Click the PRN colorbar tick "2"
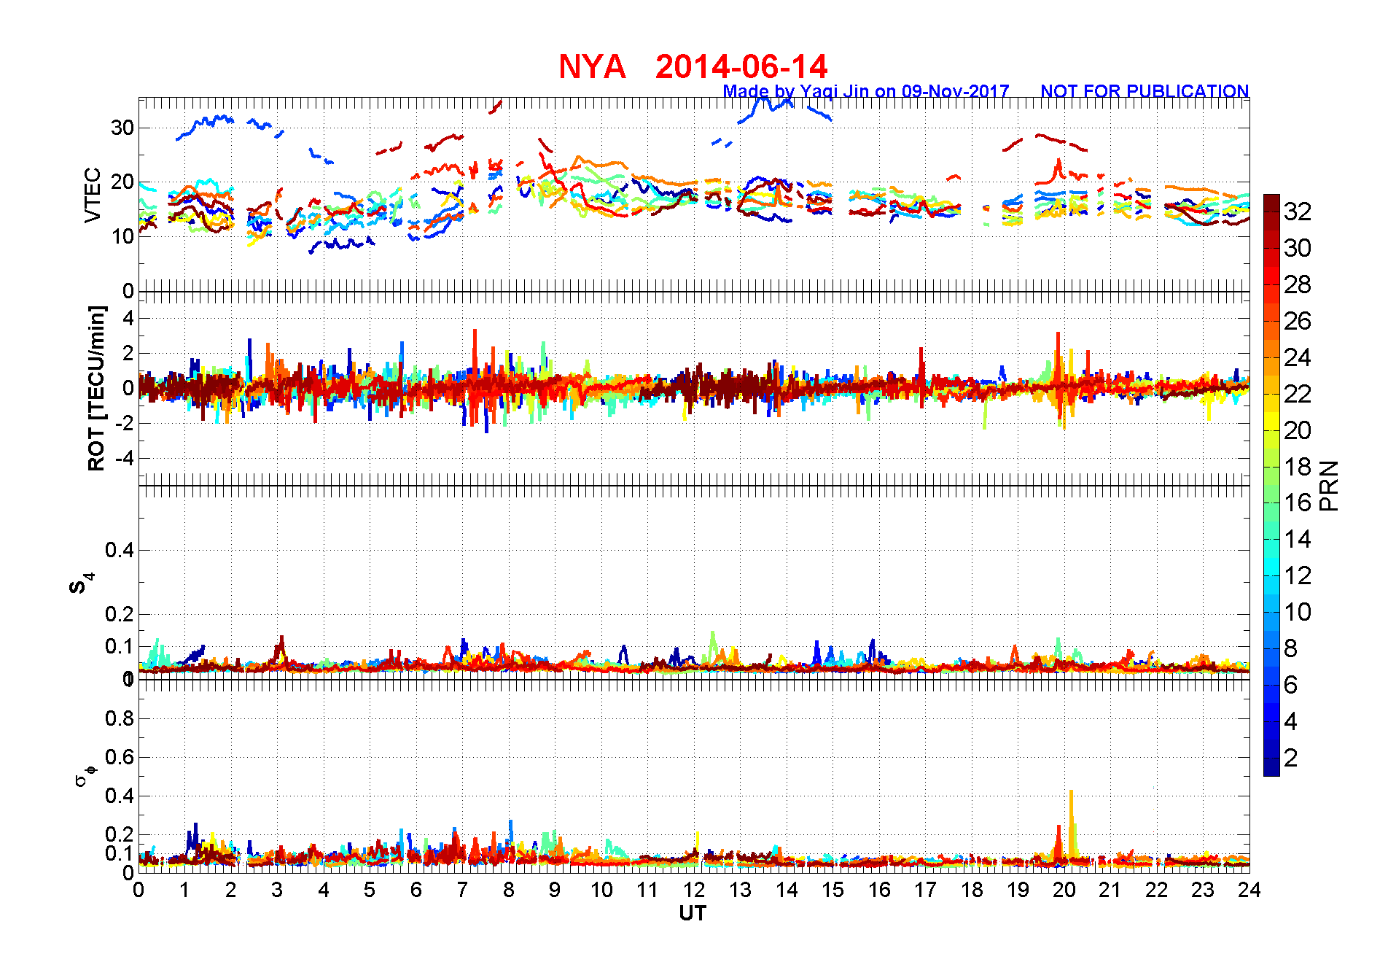Screen dimensions: 1388x970 (x=1290, y=758)
